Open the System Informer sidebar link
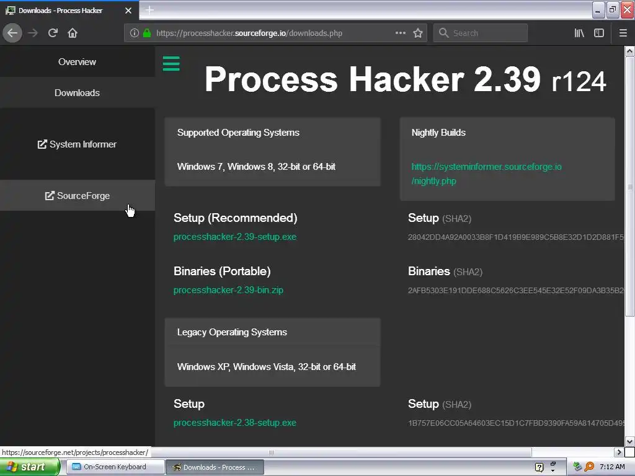This screenshot has height=476, width=635. [x=77, y=144]
